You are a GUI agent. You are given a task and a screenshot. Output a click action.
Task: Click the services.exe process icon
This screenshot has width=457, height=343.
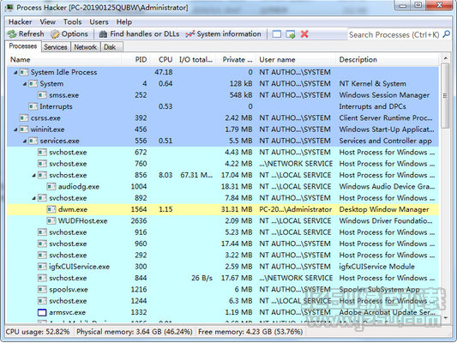click(33, 141)
